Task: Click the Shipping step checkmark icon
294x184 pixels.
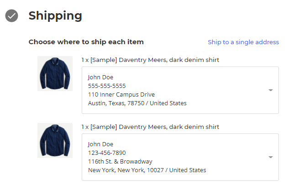Action: click(x=12, y=16)
